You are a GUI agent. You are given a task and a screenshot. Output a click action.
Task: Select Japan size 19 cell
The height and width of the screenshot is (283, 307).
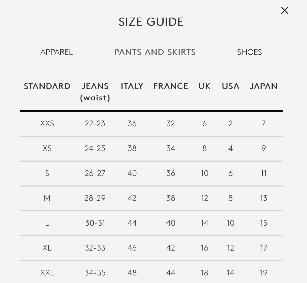point(263,273)
